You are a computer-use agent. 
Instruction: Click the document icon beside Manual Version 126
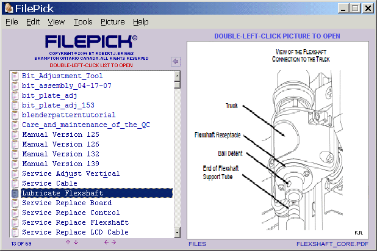(15, 144)
